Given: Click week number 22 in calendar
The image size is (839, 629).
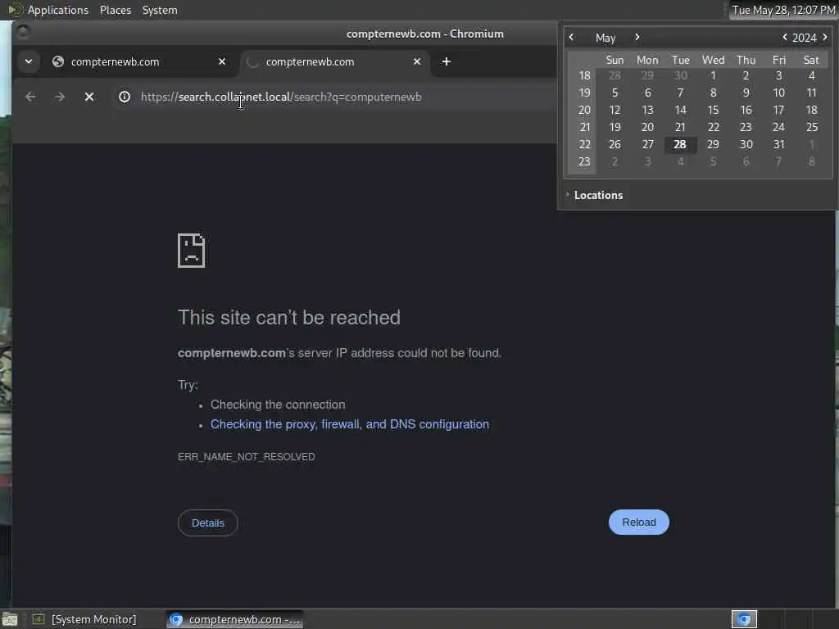Looking at the screenshot, I should (584, 144).
